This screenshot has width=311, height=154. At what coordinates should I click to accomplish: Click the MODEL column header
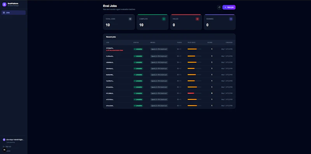(153, 43)
